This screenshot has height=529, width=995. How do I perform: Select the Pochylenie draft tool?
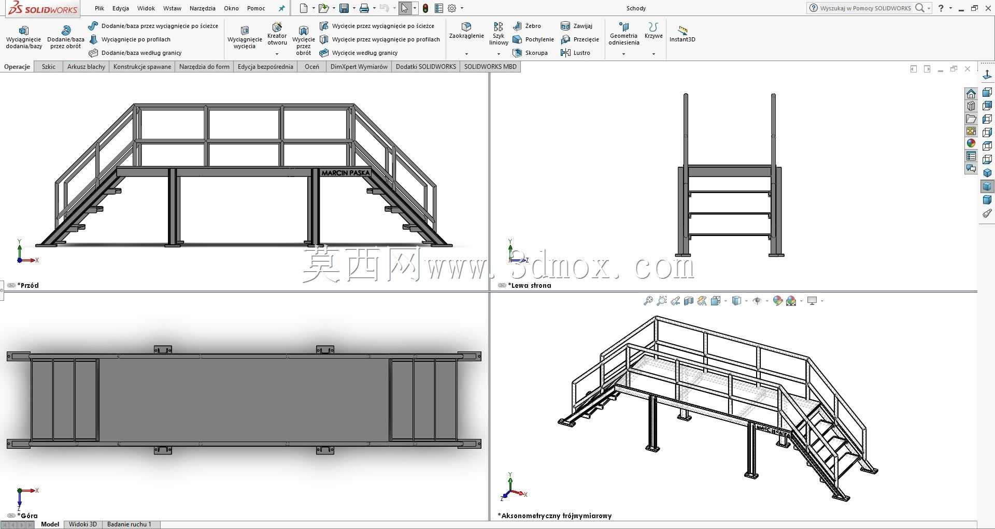pyautogui.click(x=533, y=39)
